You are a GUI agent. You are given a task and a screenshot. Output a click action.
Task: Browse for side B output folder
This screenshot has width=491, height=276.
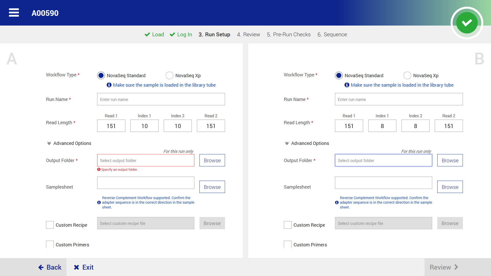pos(450,160)
